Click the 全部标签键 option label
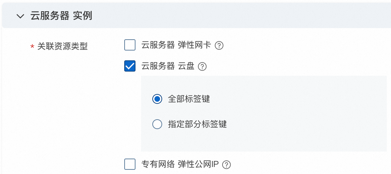 tap(189, 99)
